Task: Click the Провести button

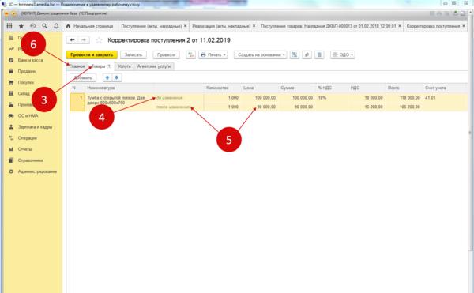Action: click(166, 55)
